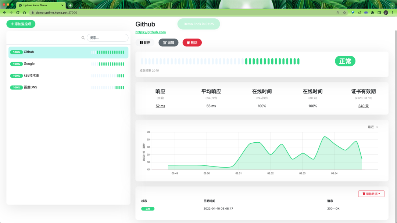Click the Github page heading
The width and height of the screenshot is (397, 223).
(145, 24)
